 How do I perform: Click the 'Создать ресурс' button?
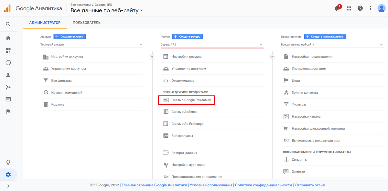(188, 37)
